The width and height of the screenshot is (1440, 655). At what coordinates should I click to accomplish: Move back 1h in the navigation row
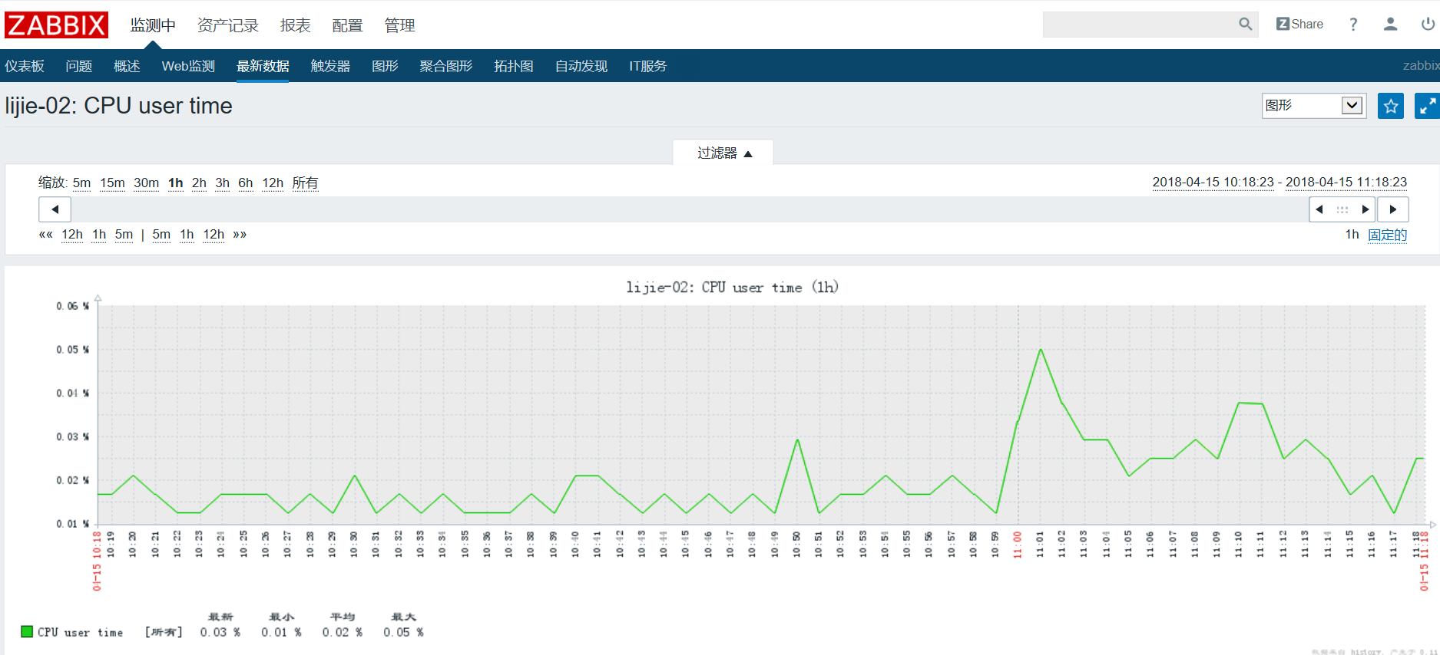[99, 234]
